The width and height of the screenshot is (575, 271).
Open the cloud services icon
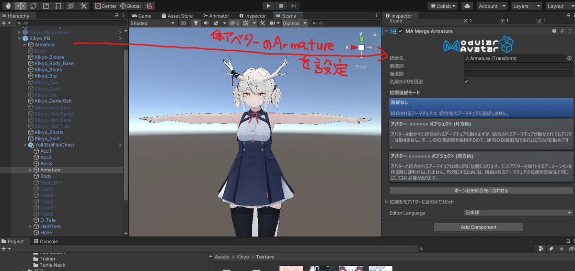tap(468, 6)
